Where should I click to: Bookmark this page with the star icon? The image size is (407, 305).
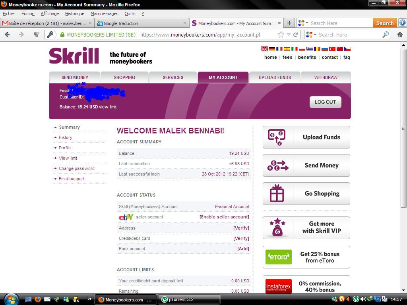(281, 35)
